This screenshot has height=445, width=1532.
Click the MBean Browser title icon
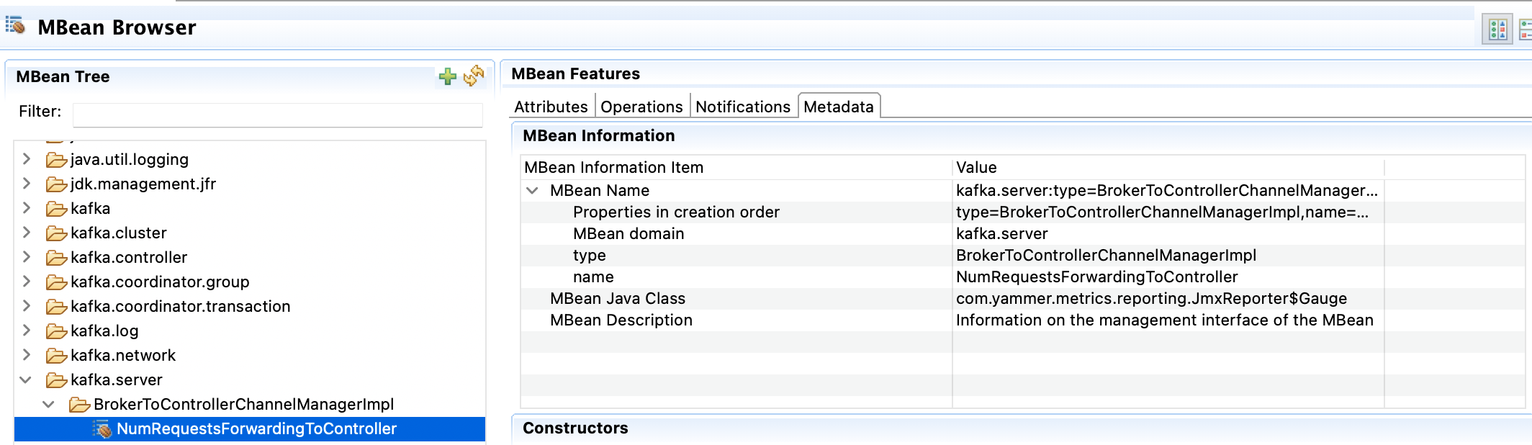(x=16, y=26)
